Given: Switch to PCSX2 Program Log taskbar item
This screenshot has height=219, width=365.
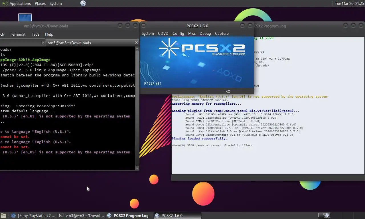Looking at the screenshot, I should 128,216.
